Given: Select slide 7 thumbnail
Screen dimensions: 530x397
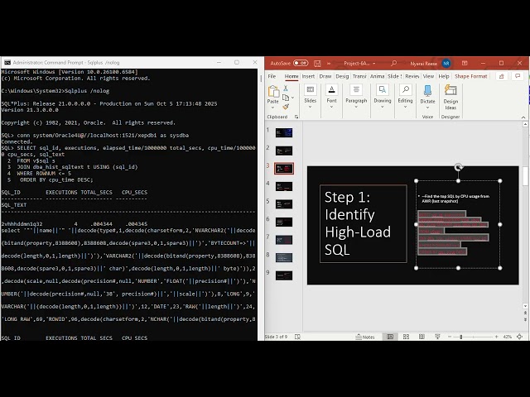Looking at the screenshot, I should 284,240.
